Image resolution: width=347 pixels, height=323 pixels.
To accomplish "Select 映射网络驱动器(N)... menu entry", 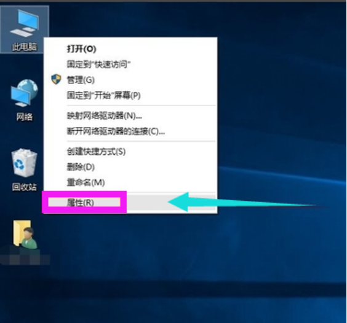I will point(130,115).
